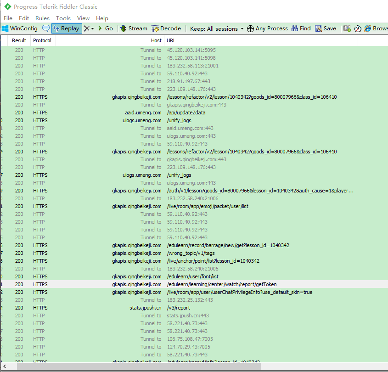This screenshot has width=388, height=372.
Task: Launch Browse with the IE icon
Action: pyautogui.click(x=368, y=28)
